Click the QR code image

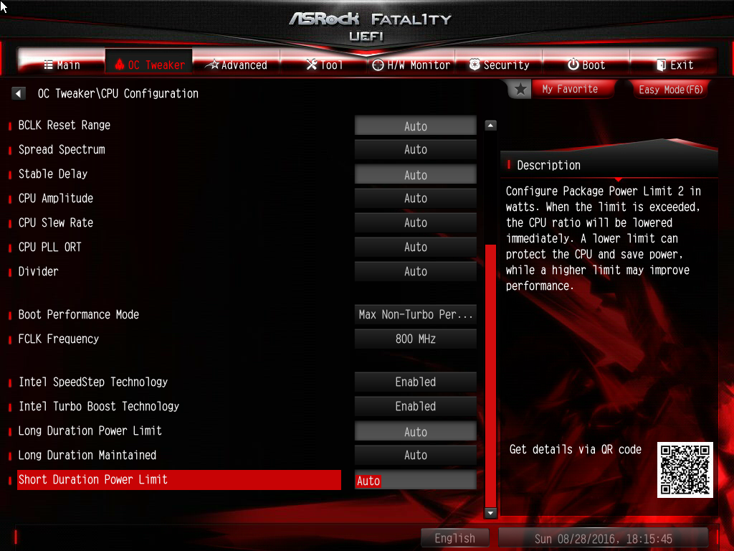[685, 469]
